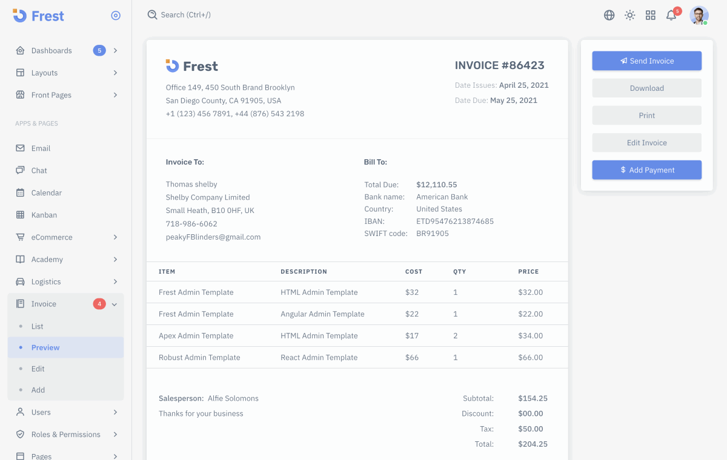Open the app shortcuts grid
Image resolution: width=727 pixels, height=460 pixels.
pyautogui.click(x=651, y=15)
